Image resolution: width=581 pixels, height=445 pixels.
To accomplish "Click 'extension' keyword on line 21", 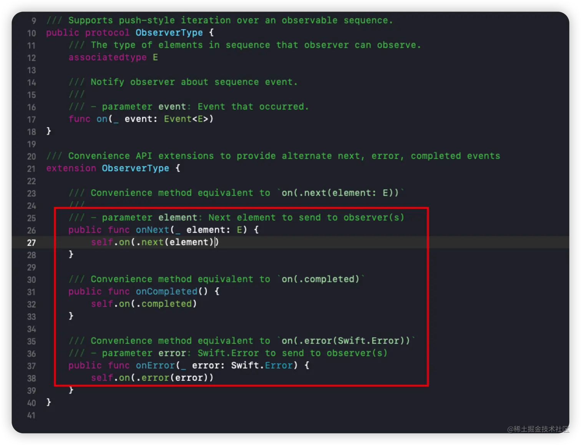I will tap(71, 168).
